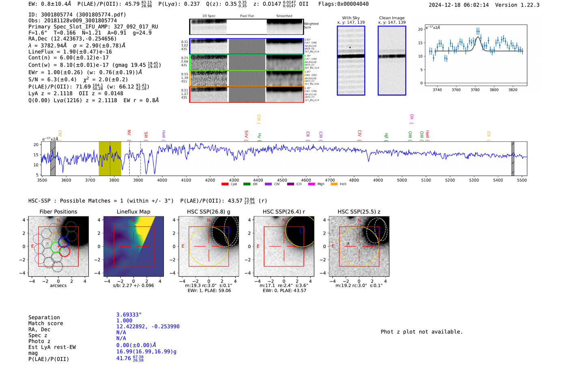Click the orange HeII legend swatch
Image resolution: width=568 pixels, height=387 pixels.
pyautogui.click(x=334, y=184)
